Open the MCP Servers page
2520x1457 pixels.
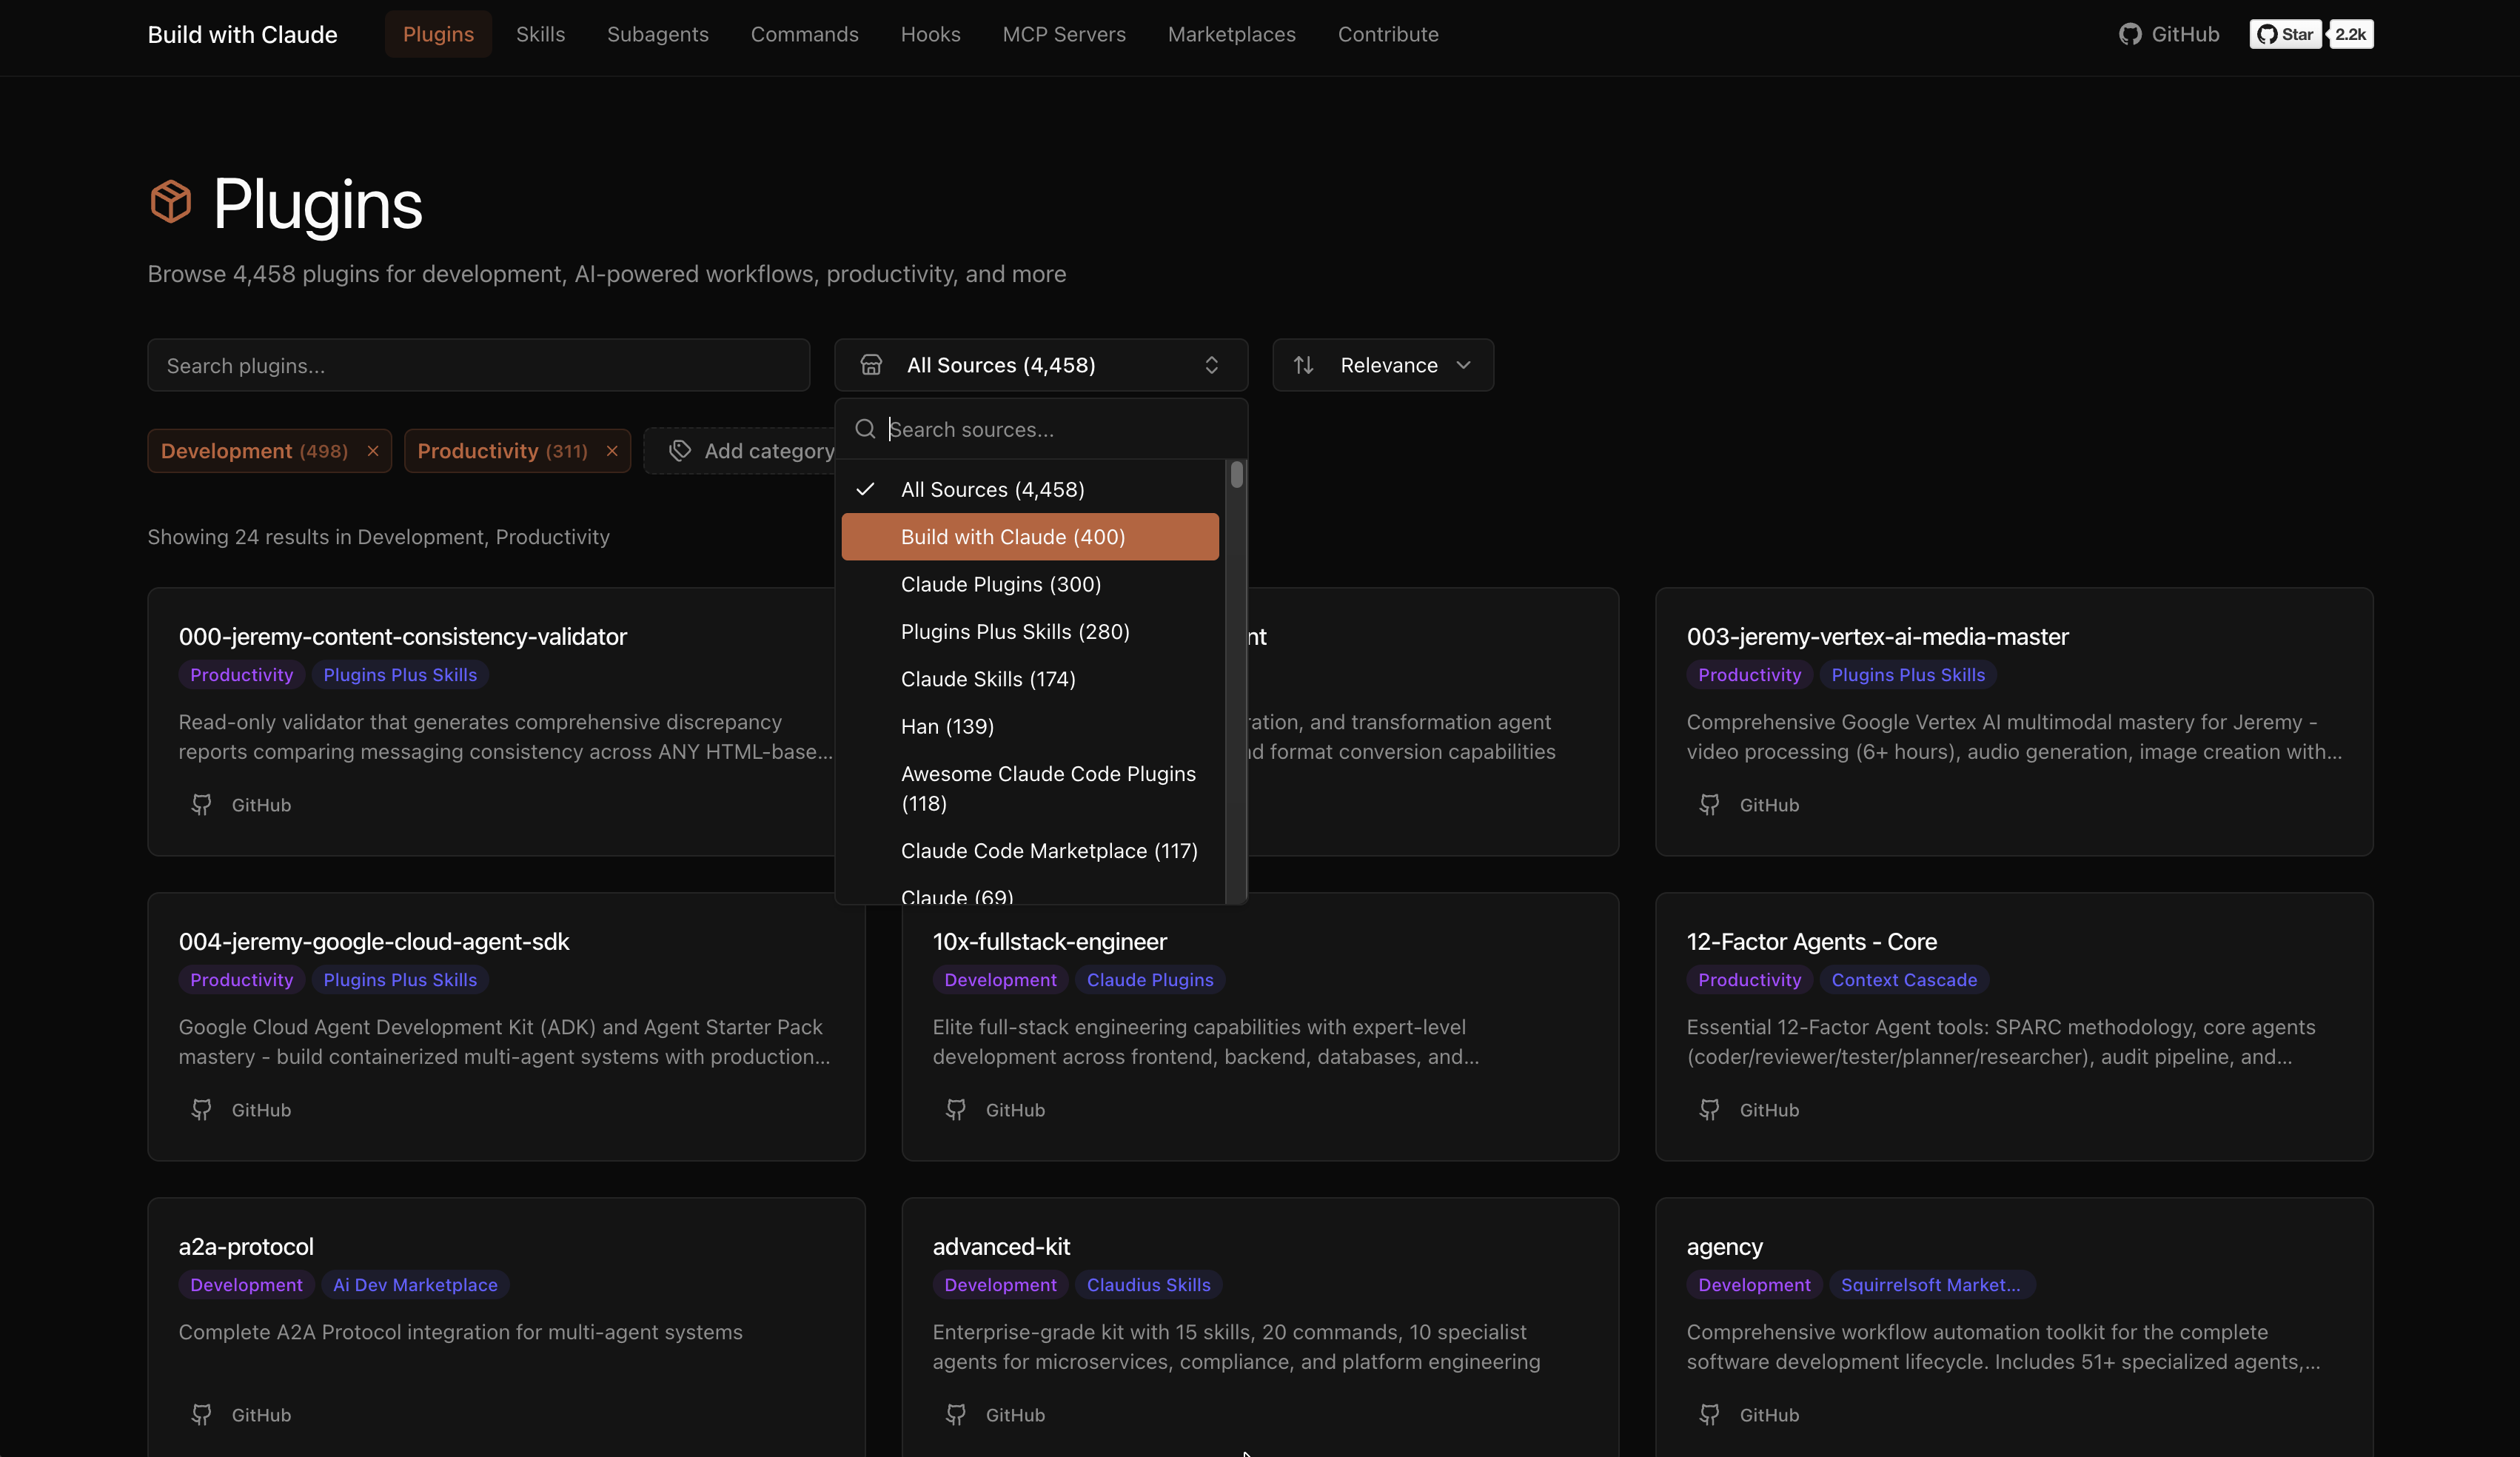1063,33
